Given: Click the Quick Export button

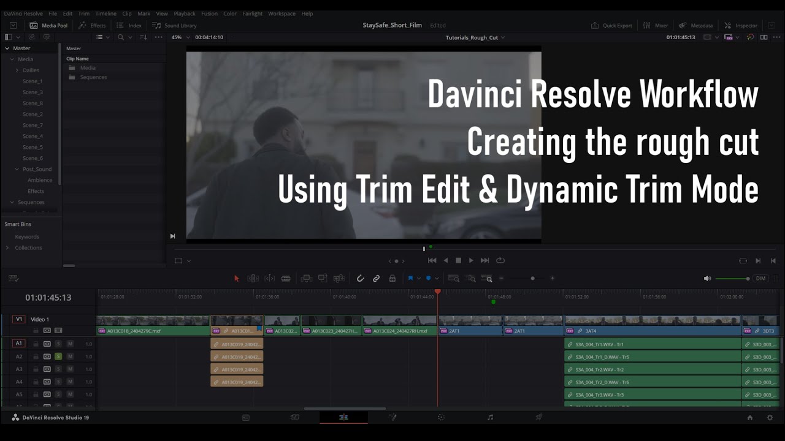Looking at the screenshot, I should coord(611,26).
